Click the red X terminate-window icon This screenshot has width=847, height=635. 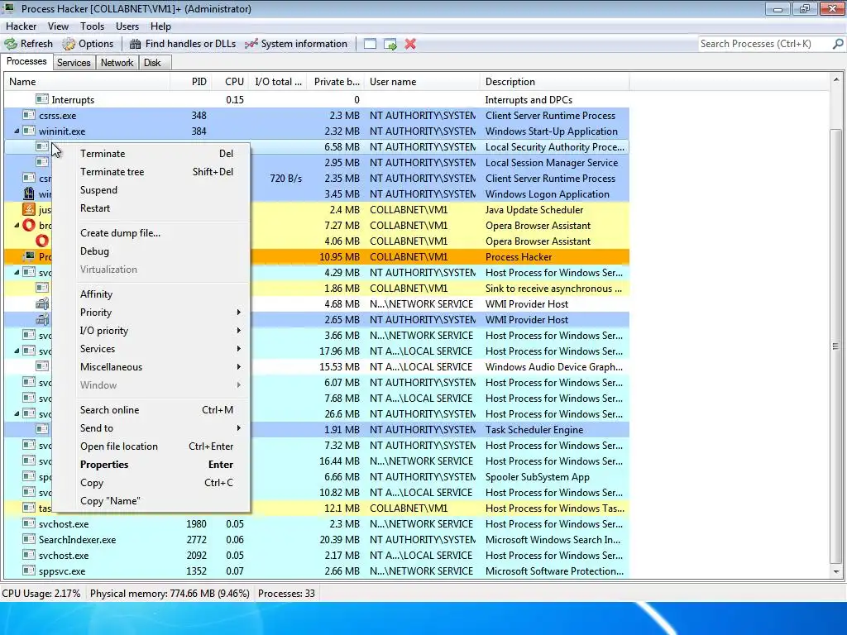point(410,44)
